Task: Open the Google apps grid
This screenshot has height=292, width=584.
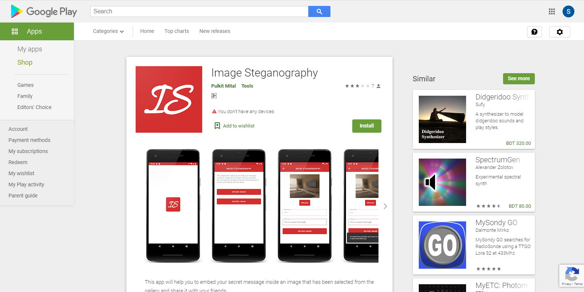Action: 552,11
